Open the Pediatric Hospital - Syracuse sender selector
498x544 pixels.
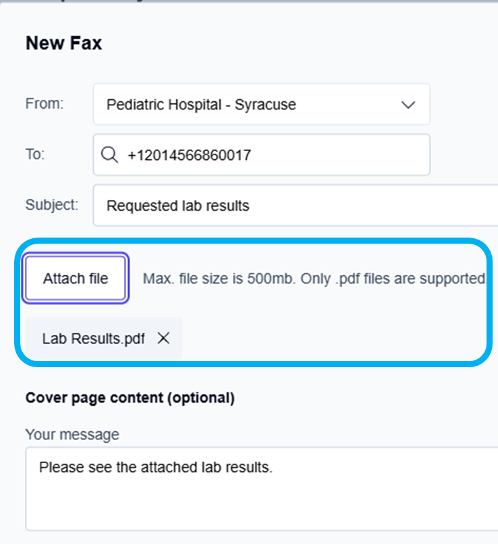point(262,104)
